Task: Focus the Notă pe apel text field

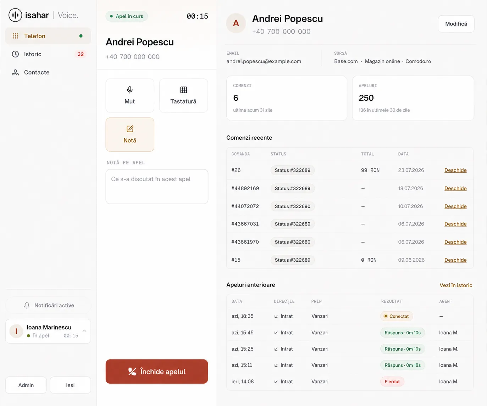Action: click(157, 187)
